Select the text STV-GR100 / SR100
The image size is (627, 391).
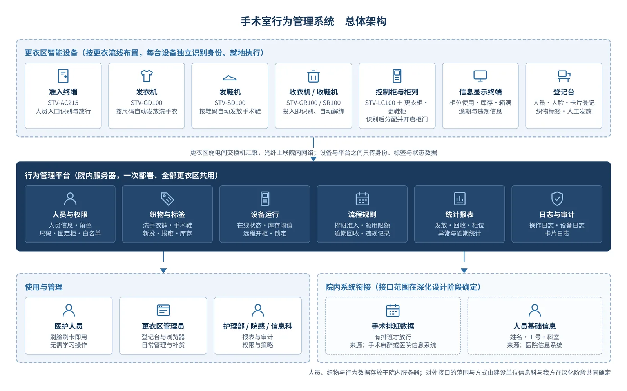point(313,103)
